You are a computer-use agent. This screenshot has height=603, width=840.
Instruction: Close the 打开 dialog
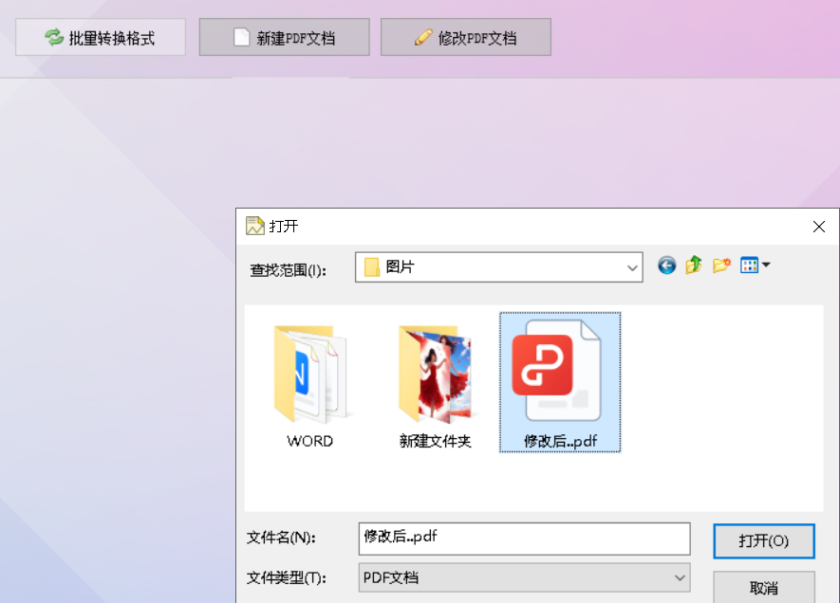(x=818, y=227)
